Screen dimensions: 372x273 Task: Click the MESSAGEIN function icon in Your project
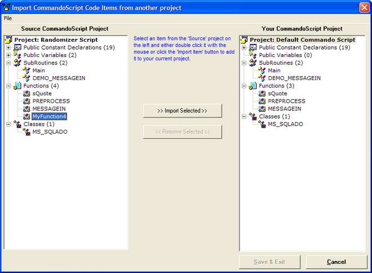click(x=262, y=109)
